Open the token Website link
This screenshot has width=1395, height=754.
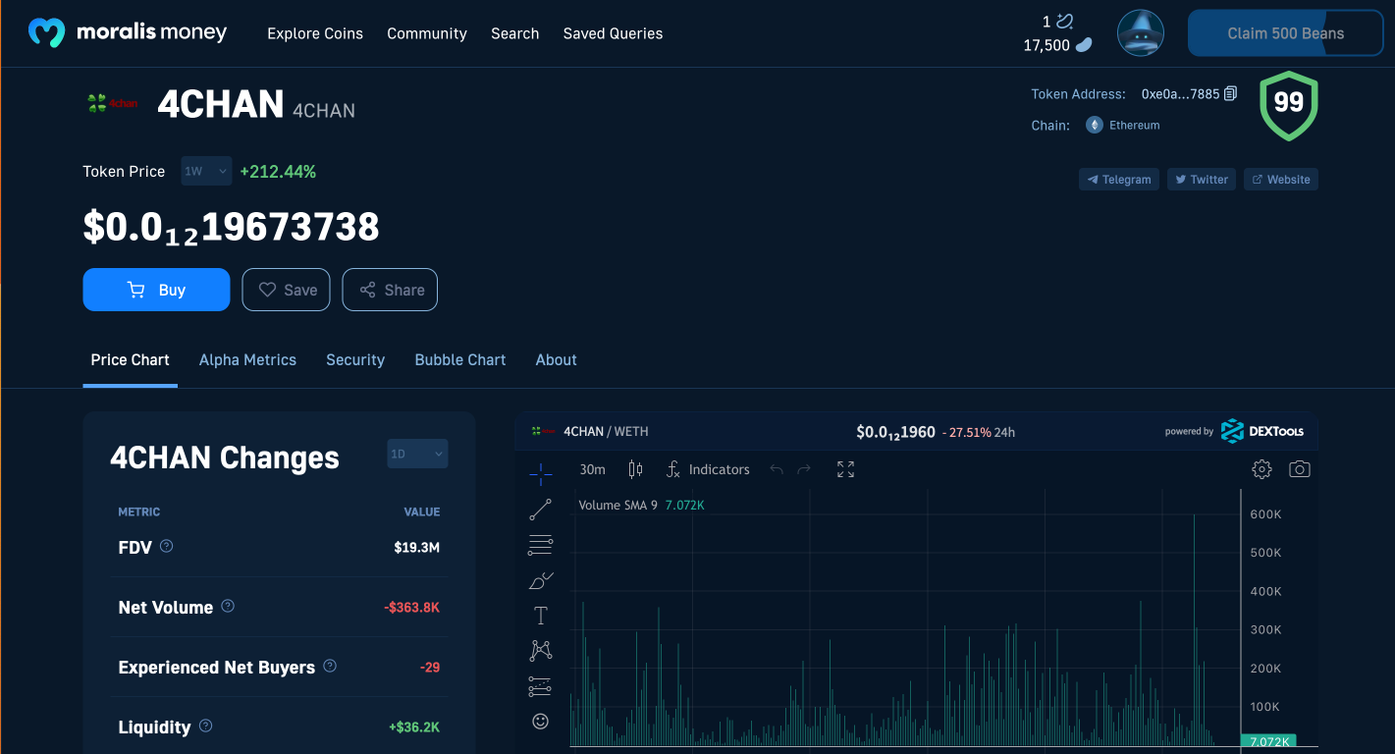1281,180
